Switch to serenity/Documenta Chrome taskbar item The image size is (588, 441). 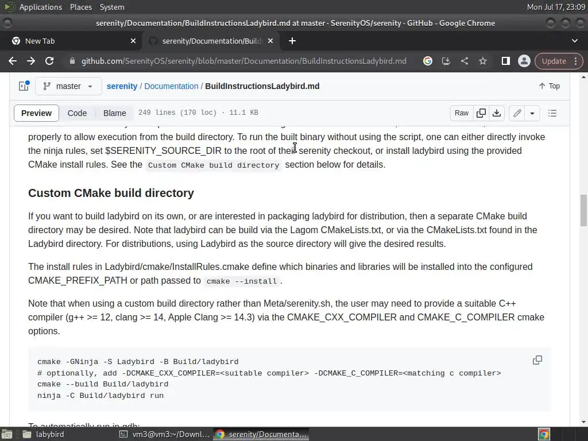pyautogui.click(x=261, y=434)
